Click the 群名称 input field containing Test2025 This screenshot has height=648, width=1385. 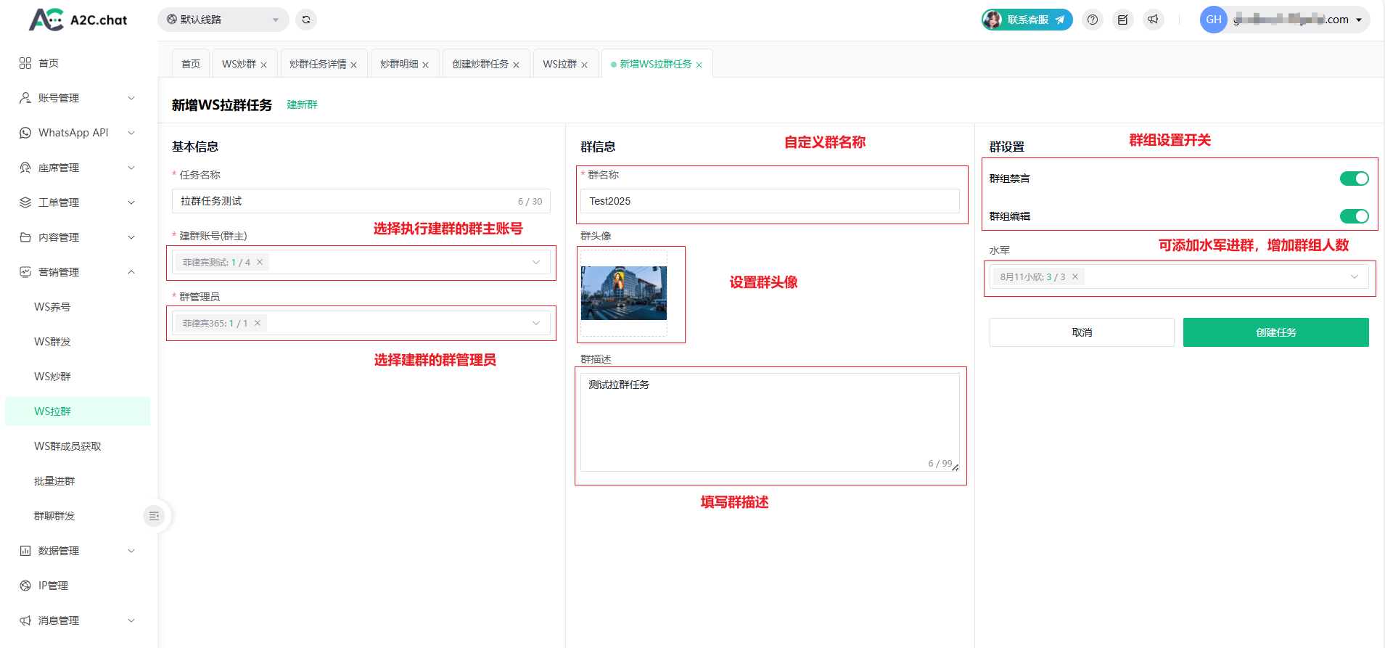769,201
